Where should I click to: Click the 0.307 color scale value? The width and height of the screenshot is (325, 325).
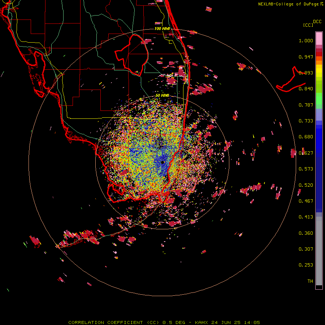[x=306, y=249]
